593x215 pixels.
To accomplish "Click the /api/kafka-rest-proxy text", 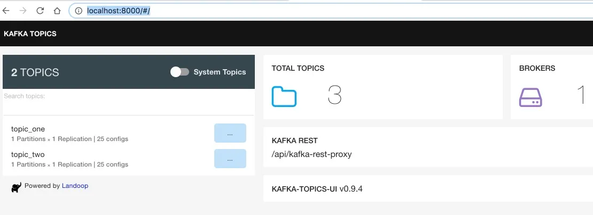I will coord(311,155).
